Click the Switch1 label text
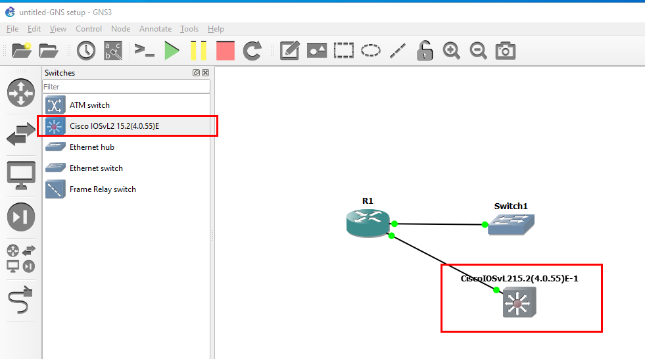The width and height of the screenshot is (645, 359). (511, 206)
